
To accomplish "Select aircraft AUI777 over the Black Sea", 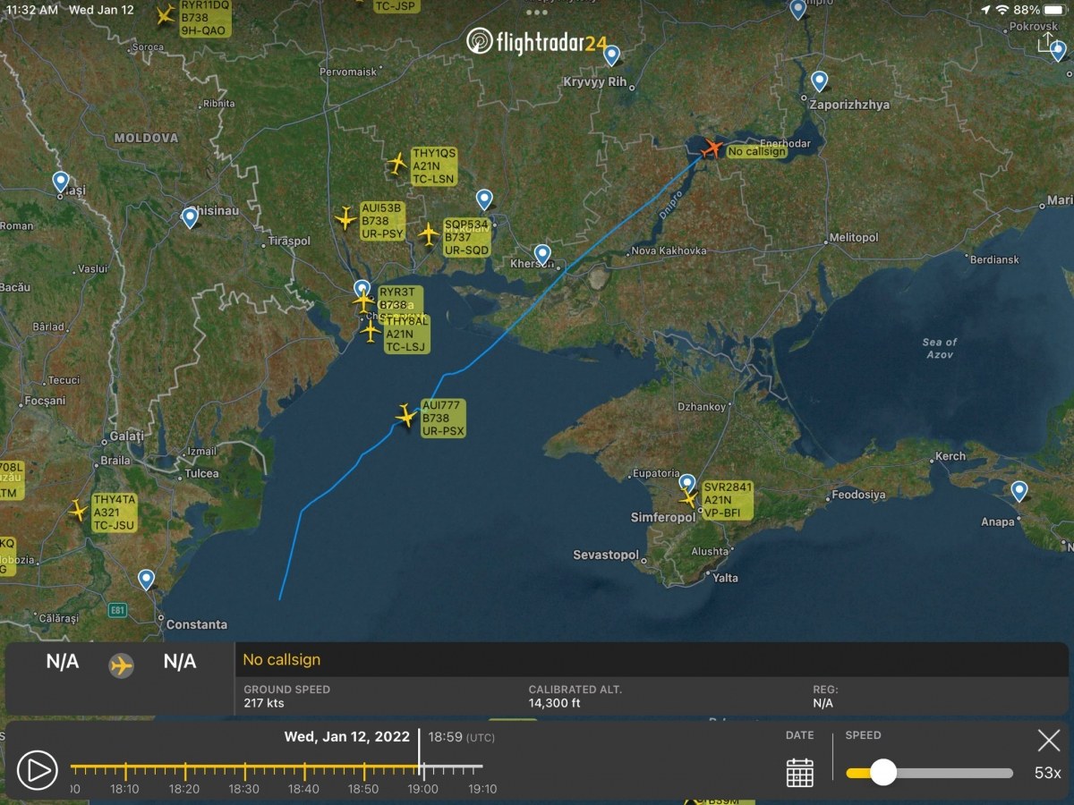I will tap(407, 416).
